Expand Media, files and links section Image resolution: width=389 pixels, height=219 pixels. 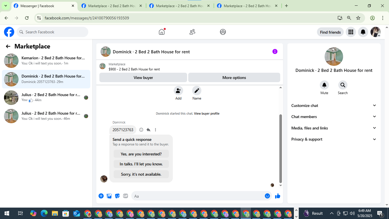click(334, 128)
